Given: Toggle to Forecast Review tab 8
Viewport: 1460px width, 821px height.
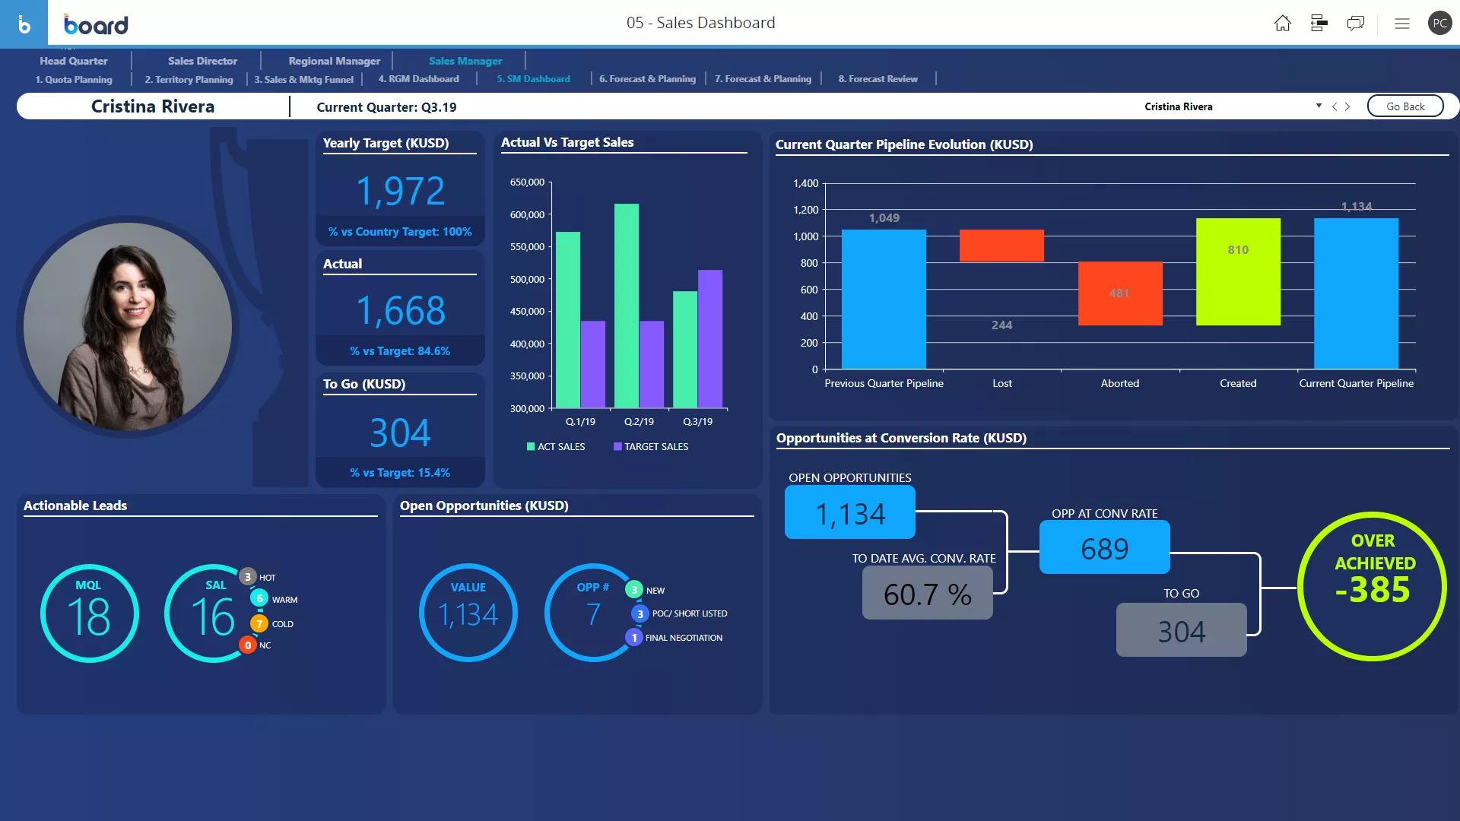Looking at the screenshot, I should click(x=878, y=78).
